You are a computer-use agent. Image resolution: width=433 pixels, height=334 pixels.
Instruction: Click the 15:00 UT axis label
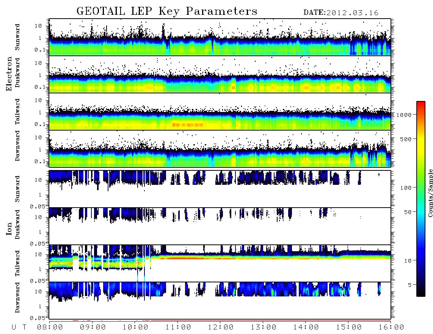(349, 328)
